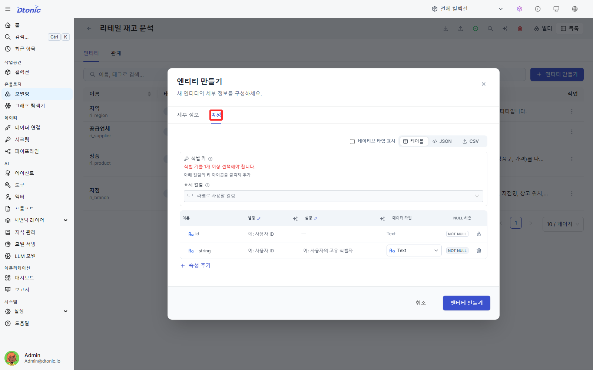
Task: Click the AI sparkle icon in page header
Action: 505,28
